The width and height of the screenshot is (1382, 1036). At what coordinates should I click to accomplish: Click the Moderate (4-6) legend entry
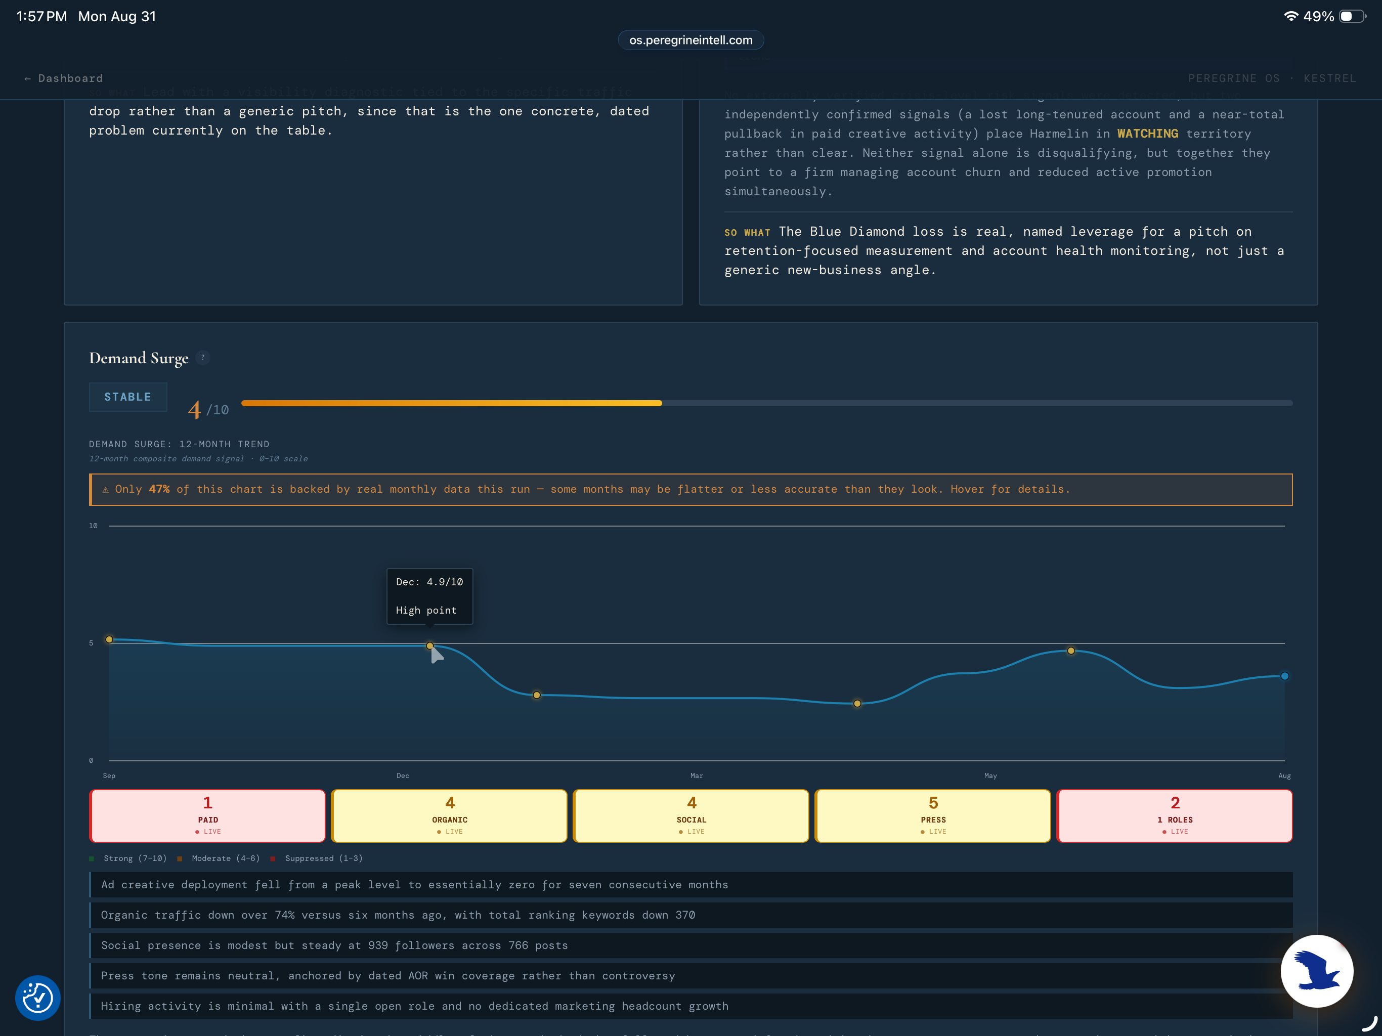[x=219, y=858]
